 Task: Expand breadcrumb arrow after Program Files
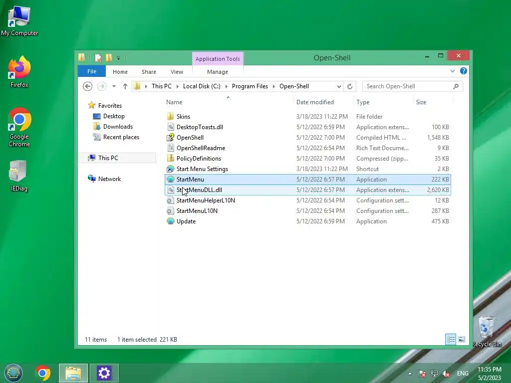pyautogui.click(x=274, y=86)
